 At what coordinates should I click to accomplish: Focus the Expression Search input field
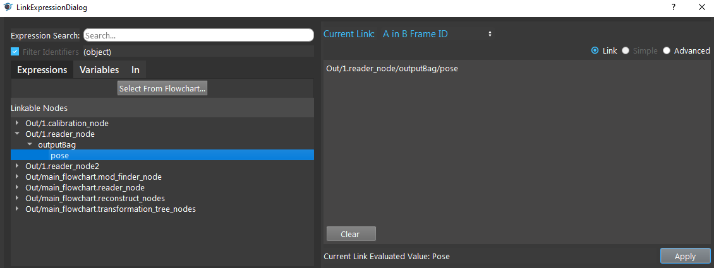pos(198,35)
